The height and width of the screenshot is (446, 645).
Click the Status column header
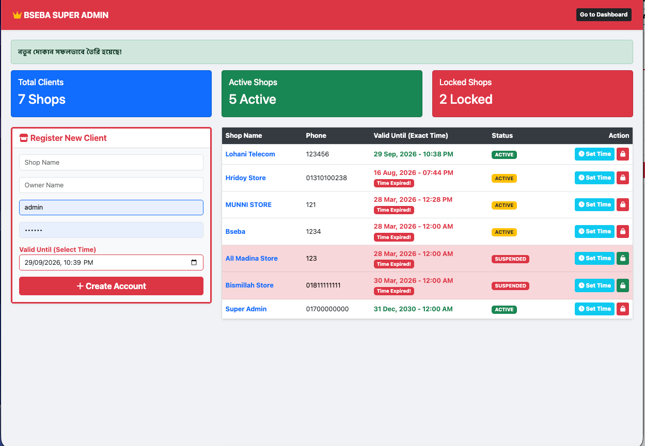click(x=502, y=135)
